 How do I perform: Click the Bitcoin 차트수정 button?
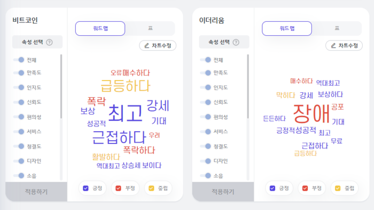[158, 45]
